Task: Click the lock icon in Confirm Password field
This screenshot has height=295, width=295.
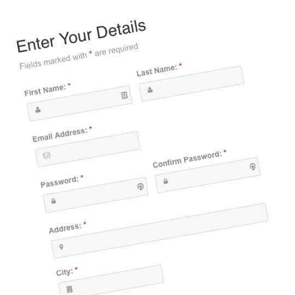Action: pyautogui.click(x=166, y=181)
